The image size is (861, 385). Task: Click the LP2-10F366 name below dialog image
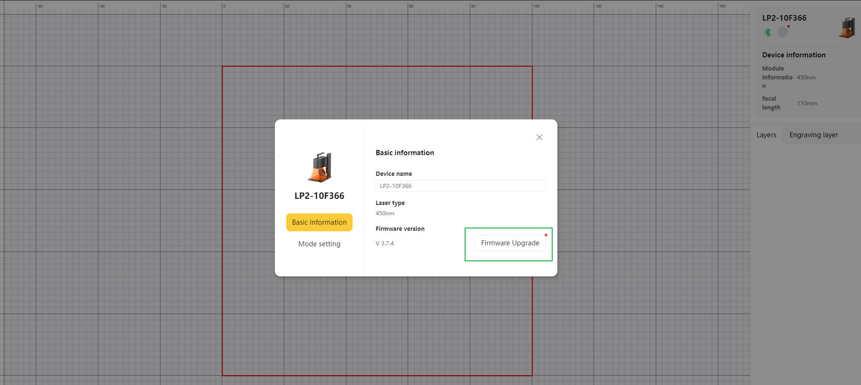(x=319, y=196)
